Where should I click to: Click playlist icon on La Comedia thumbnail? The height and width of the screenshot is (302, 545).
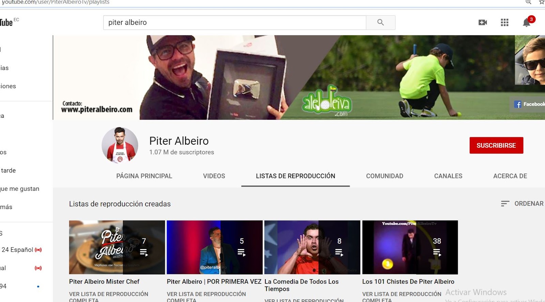click(339, 252)
